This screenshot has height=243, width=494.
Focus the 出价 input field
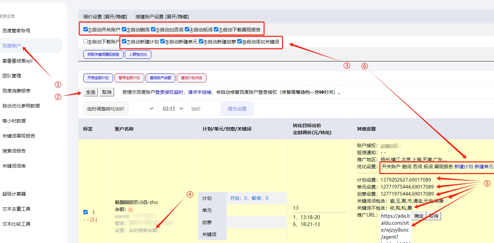click(x=204, y=108)
